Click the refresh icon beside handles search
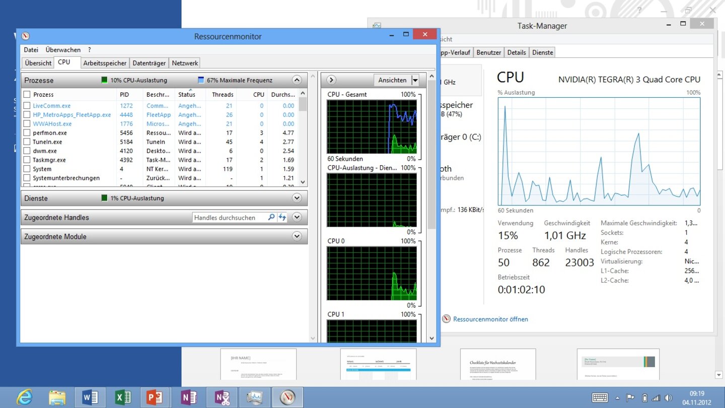Image resolution: width=725 pixels, height=408 pixels. pos(282,218)
